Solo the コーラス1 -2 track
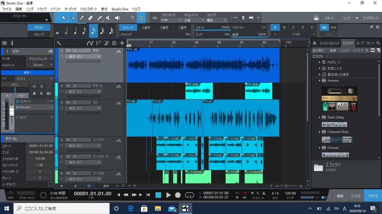The image size is (382, 214). point(75,157)
